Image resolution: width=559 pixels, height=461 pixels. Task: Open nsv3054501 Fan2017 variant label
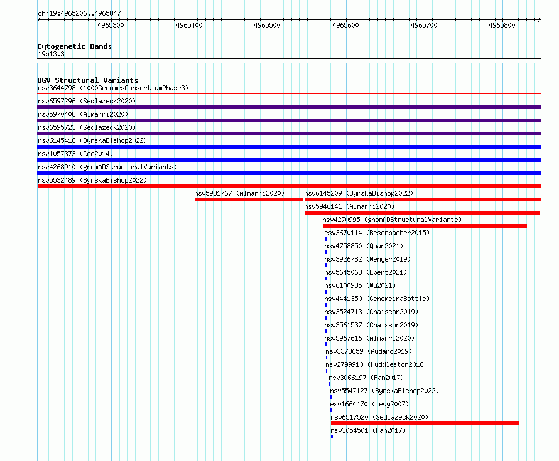pyautogui.click(x=368, y=430)
